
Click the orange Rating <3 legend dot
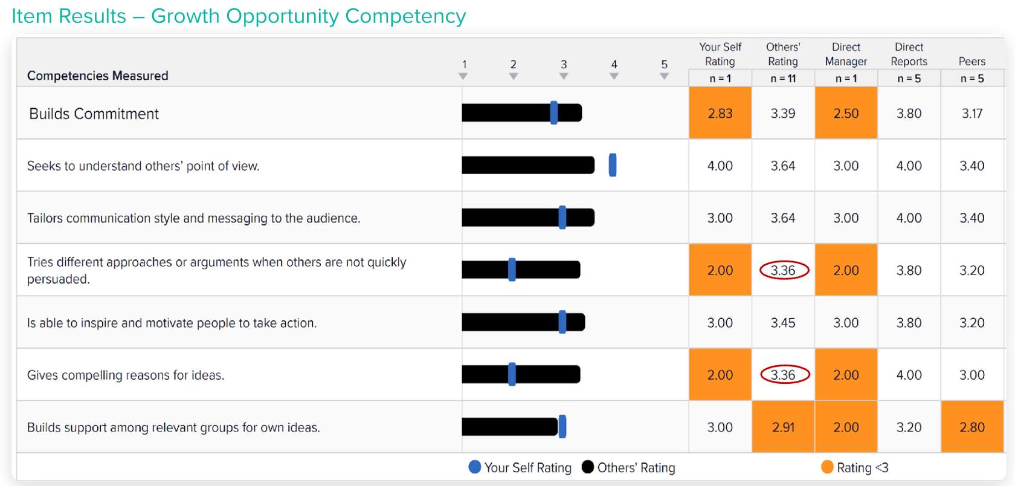[x=828, y=467]
